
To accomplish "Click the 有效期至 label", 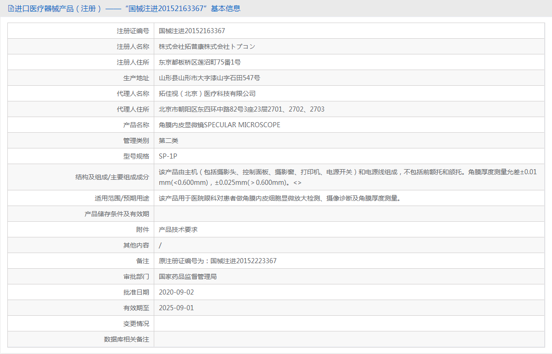I will pyautogui.click(x=136, y=308).
